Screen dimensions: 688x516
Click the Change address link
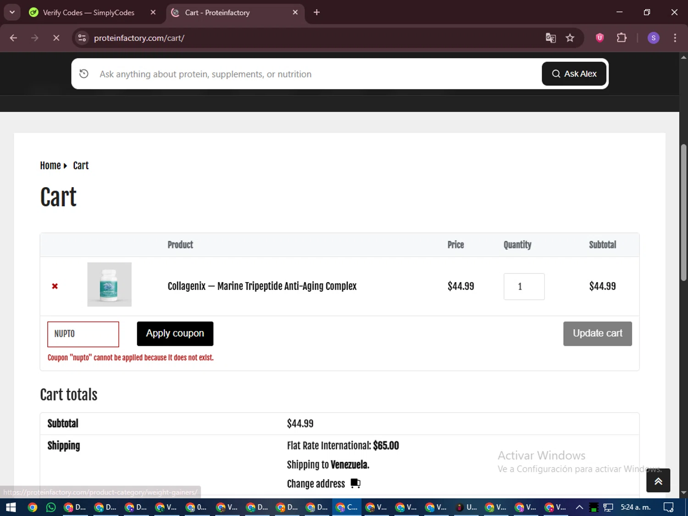(316, 484)
